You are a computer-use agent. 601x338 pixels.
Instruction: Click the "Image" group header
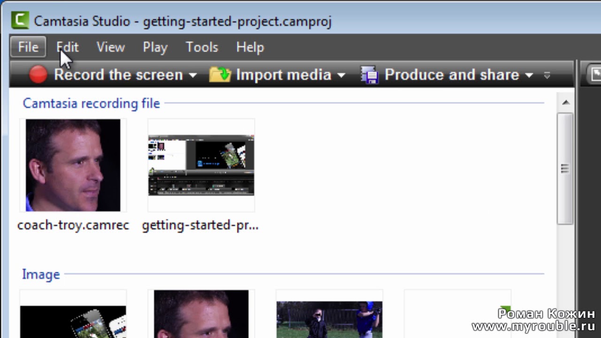41,274
